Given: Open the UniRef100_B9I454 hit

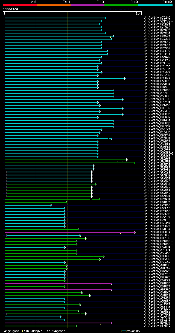Looking at the screenshot, I should (157, 121).
